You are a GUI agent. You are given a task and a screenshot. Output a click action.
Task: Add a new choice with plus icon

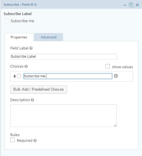click(x=116, y=76)
